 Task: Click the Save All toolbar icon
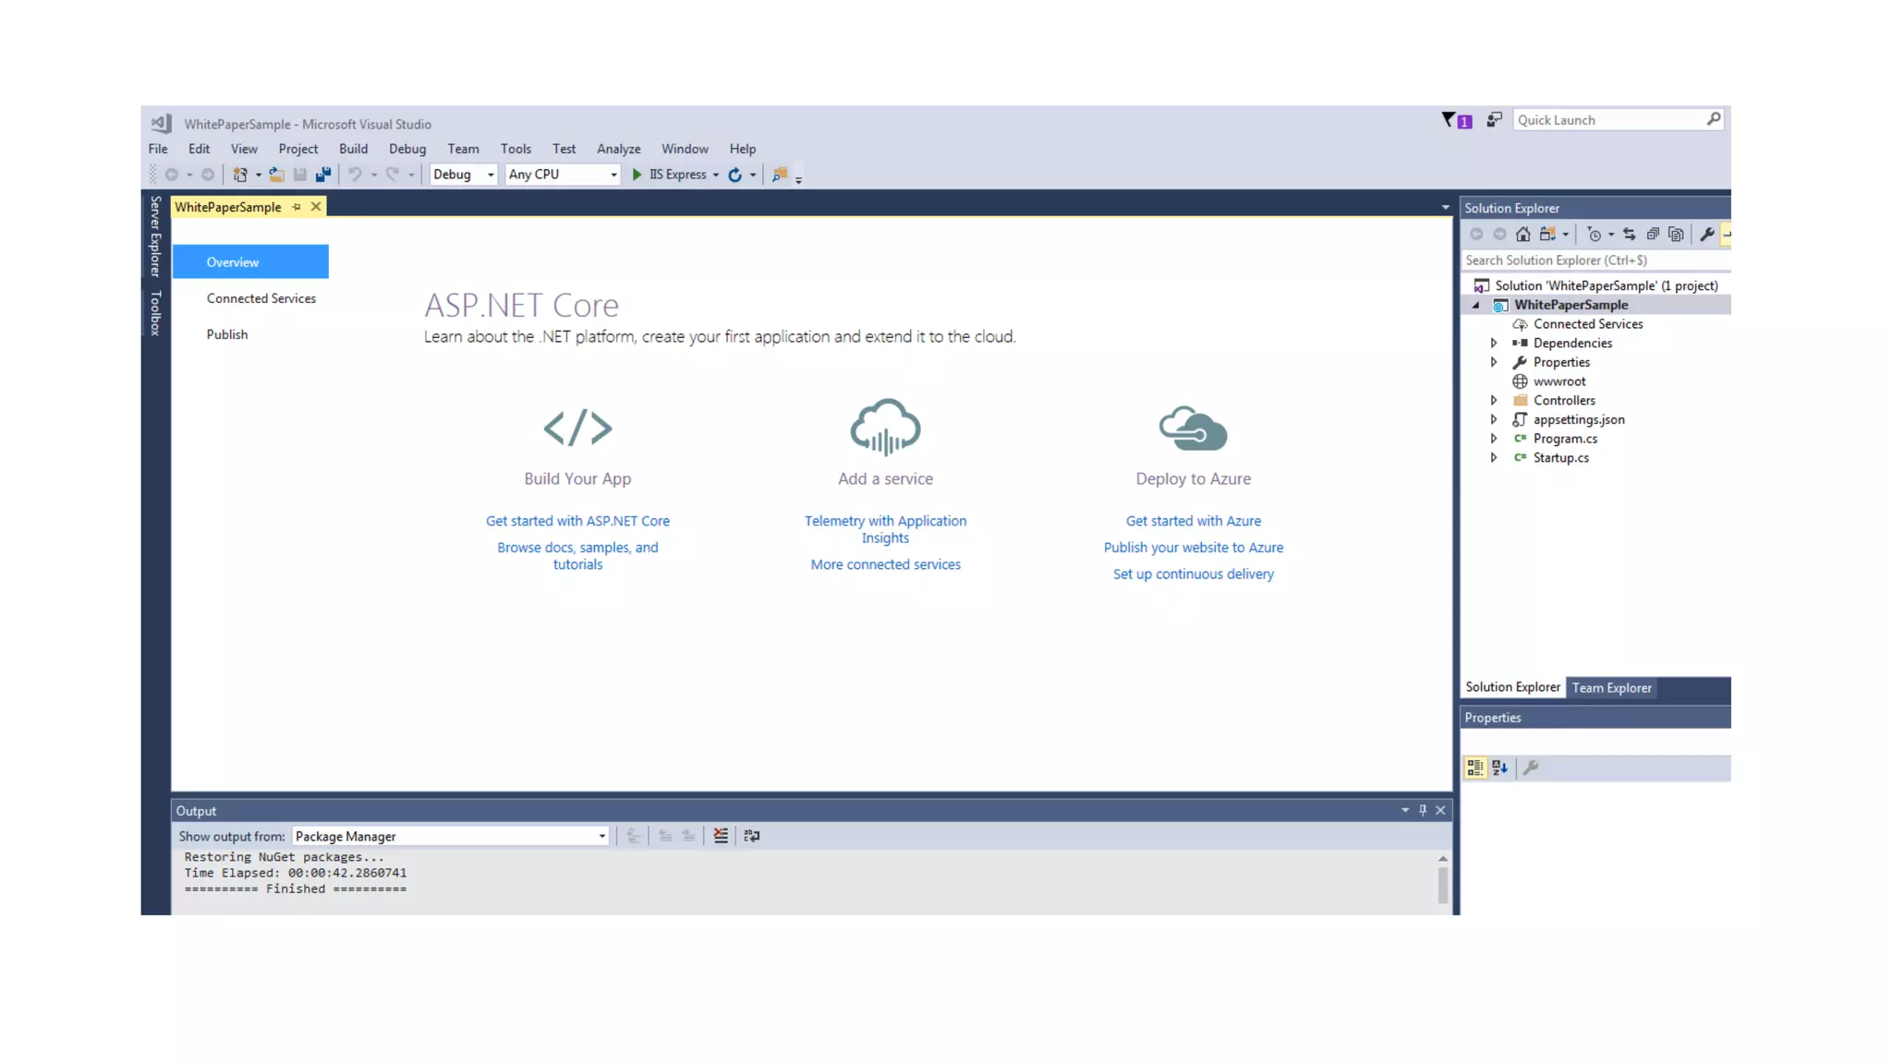point(322,175)
